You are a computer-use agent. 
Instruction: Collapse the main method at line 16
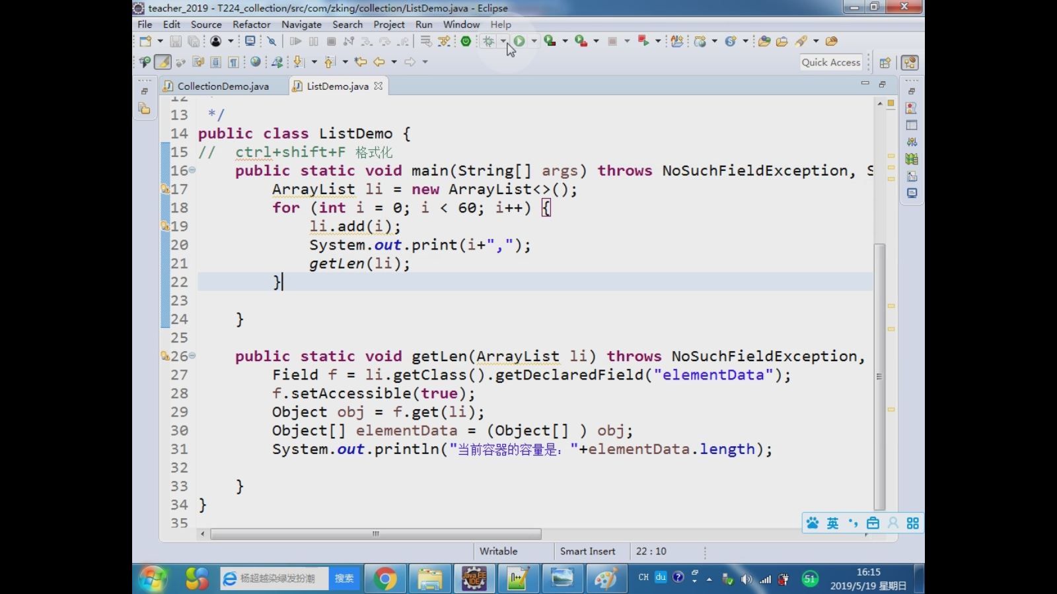192,170
